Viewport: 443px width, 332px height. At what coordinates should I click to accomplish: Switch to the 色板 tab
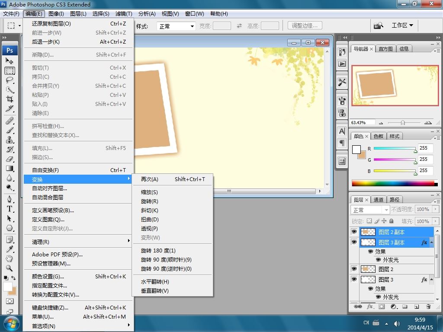(x=378, y=136)
